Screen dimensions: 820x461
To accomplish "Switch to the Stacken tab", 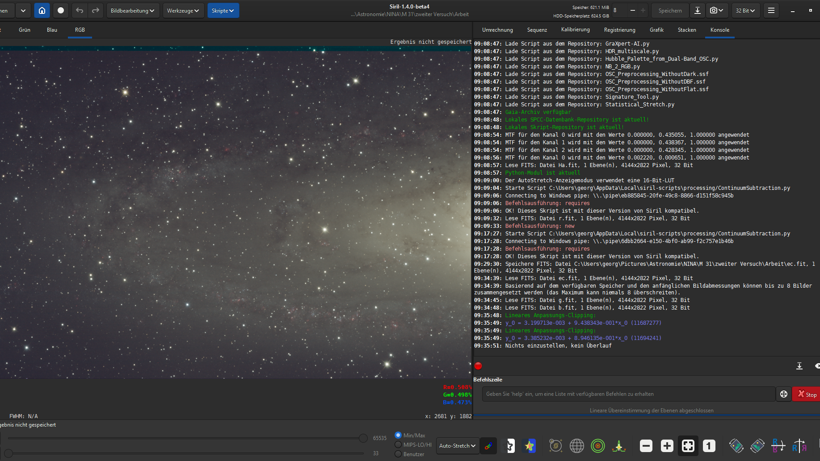I will (686, 30).
